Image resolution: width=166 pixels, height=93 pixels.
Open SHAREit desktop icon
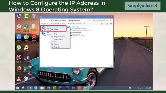(19, 38)
